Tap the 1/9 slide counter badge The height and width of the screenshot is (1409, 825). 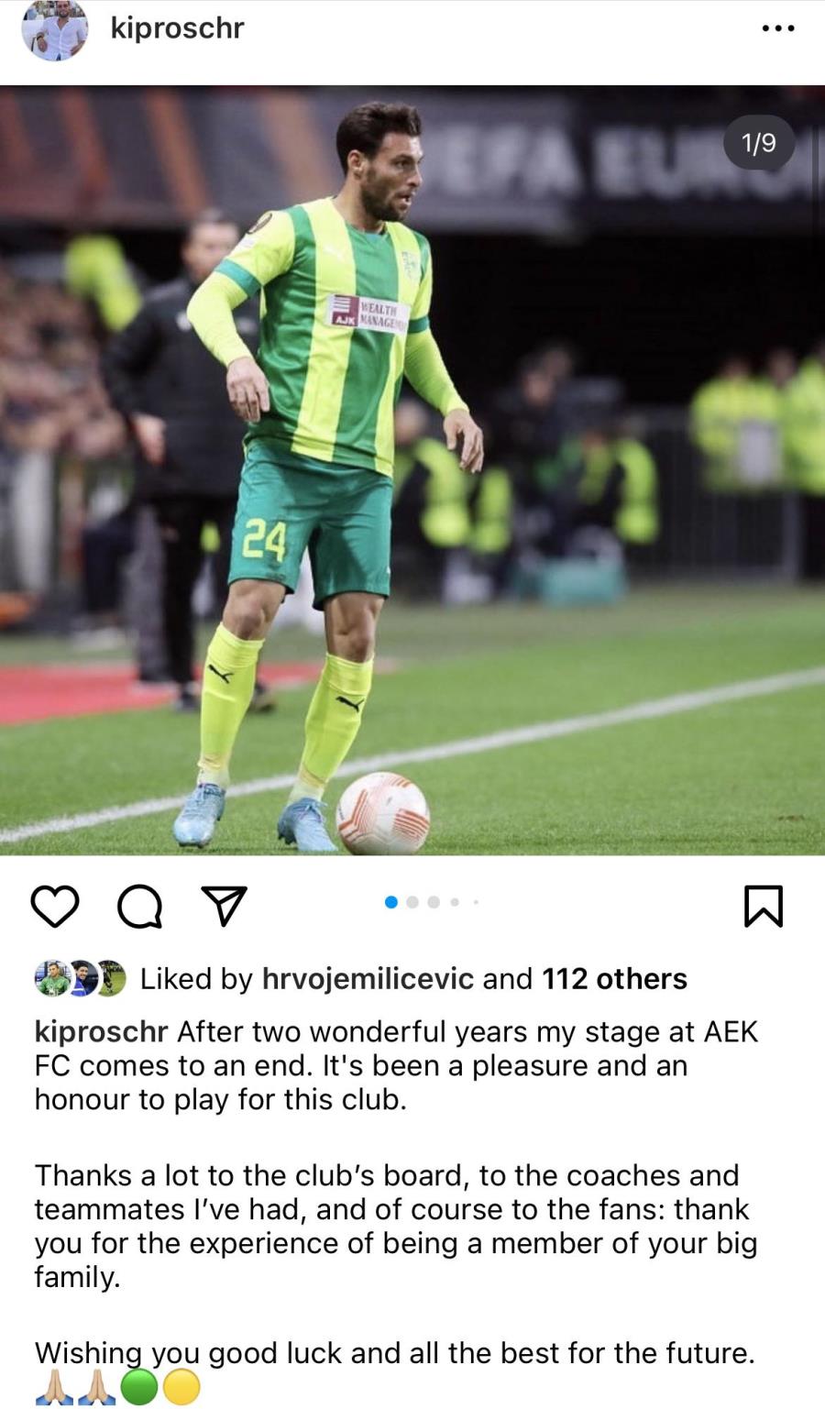coord(759,142)
